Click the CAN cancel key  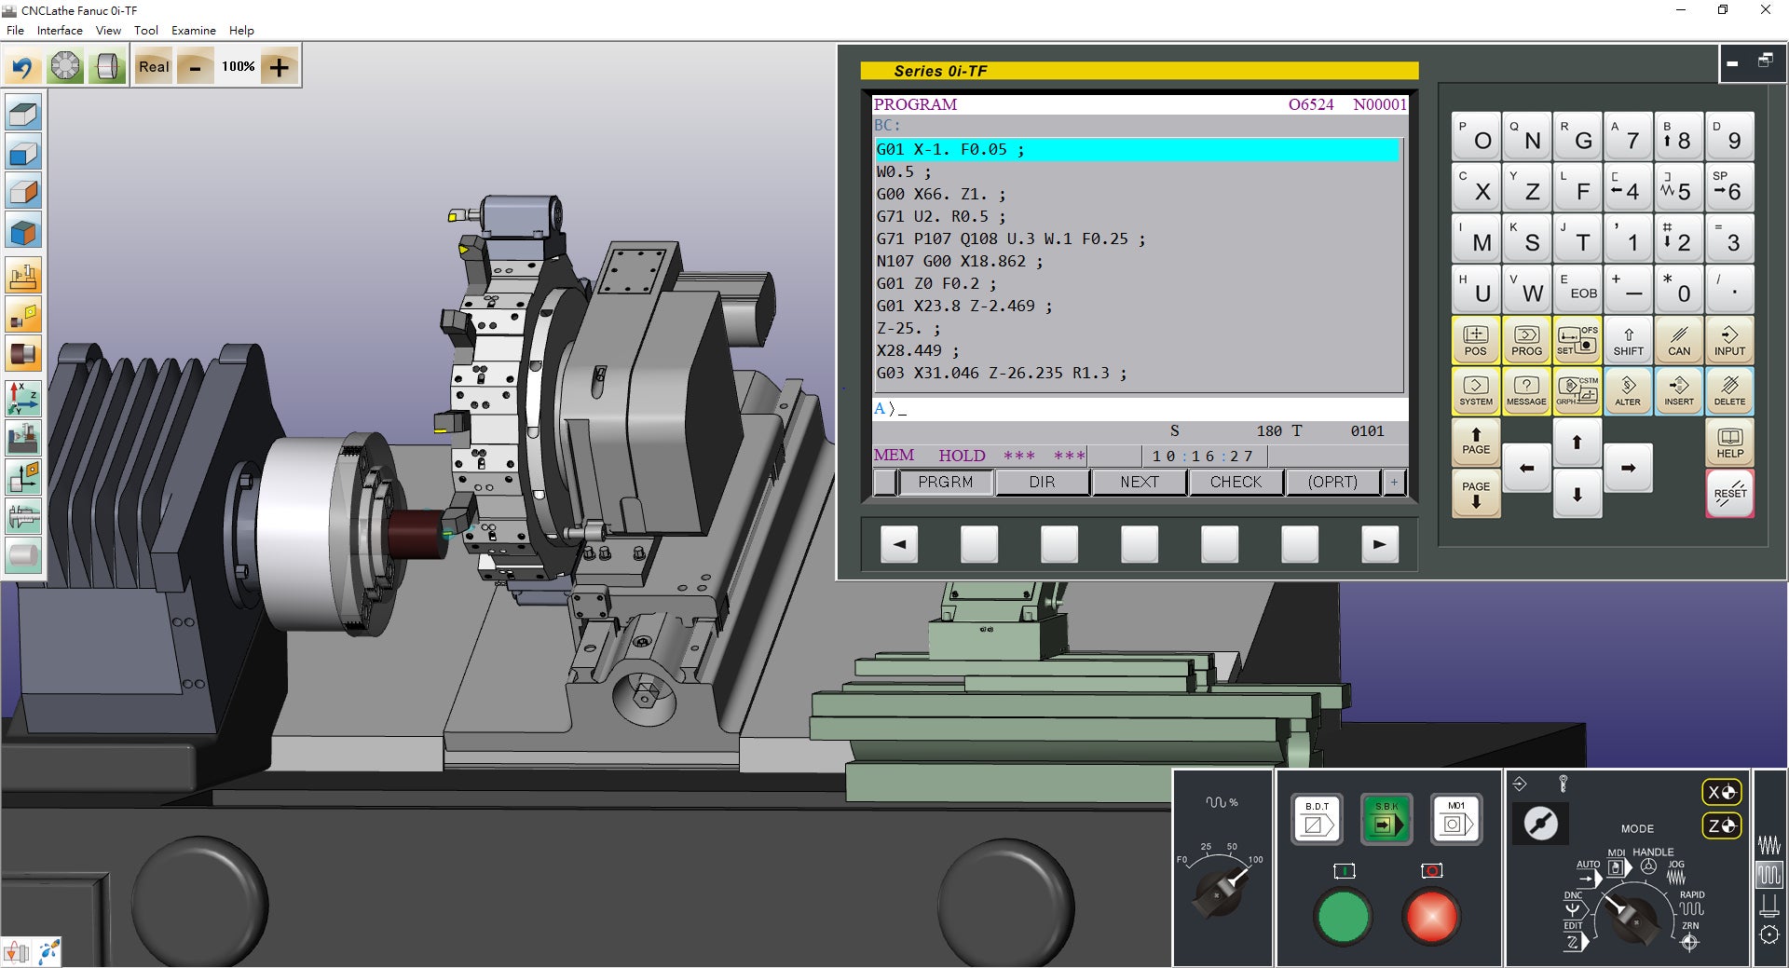[1679, 340]
